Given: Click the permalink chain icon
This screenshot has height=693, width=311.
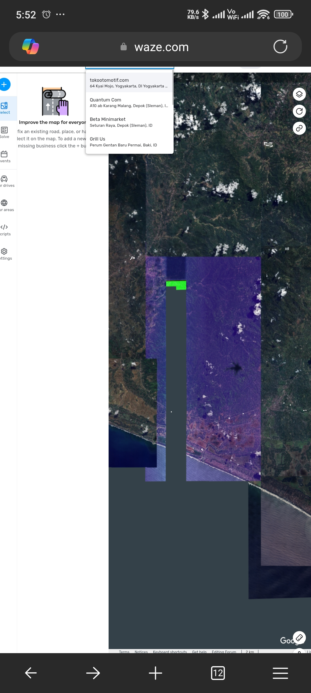Looking at the screenshot, I should [299, 128].
